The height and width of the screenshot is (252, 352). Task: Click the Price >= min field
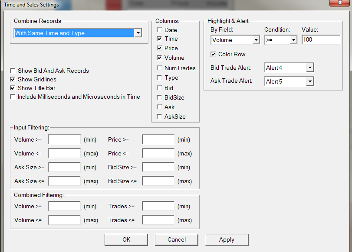coord(158,139)
